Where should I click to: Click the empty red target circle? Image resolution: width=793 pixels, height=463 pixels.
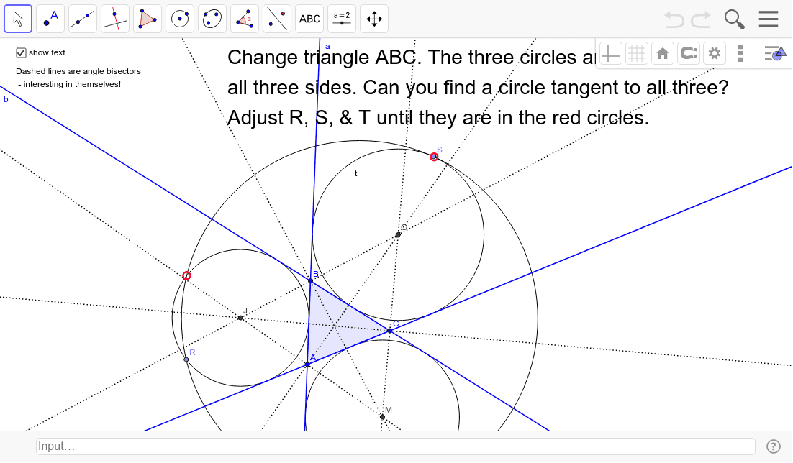tap(186, 275)
